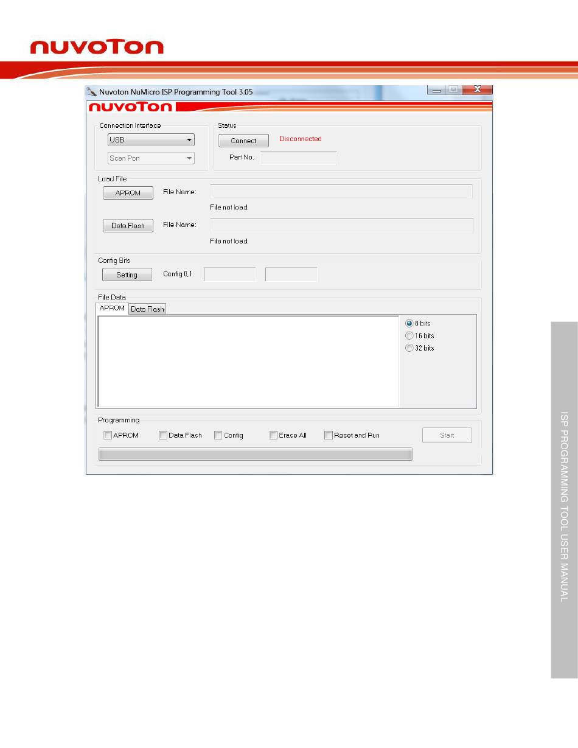Enable the APROM programming checkbox
578x748 pixels.
tap(108, 435)
